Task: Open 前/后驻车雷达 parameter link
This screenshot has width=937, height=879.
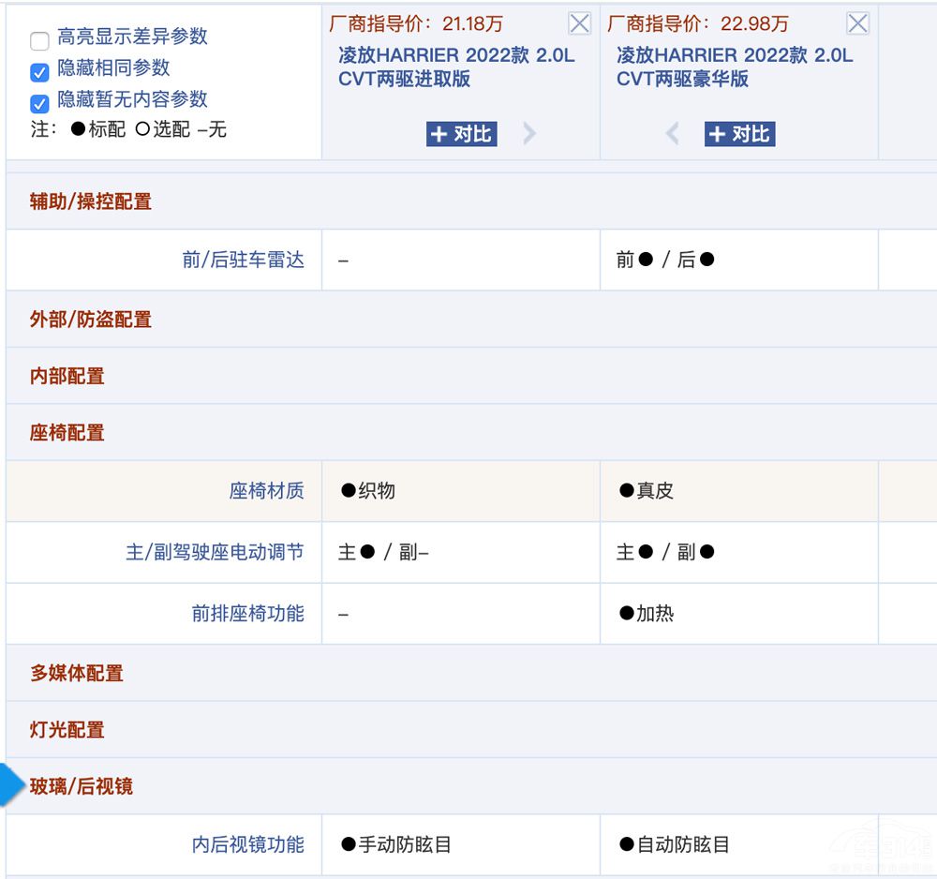Action: (243, 260)
